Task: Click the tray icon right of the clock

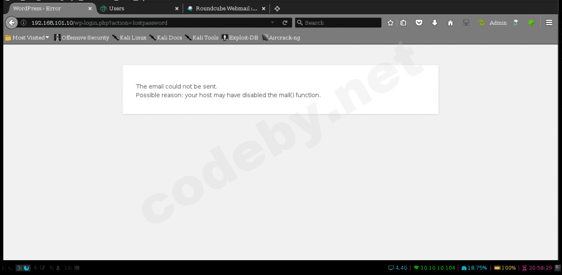Action: 557,267
